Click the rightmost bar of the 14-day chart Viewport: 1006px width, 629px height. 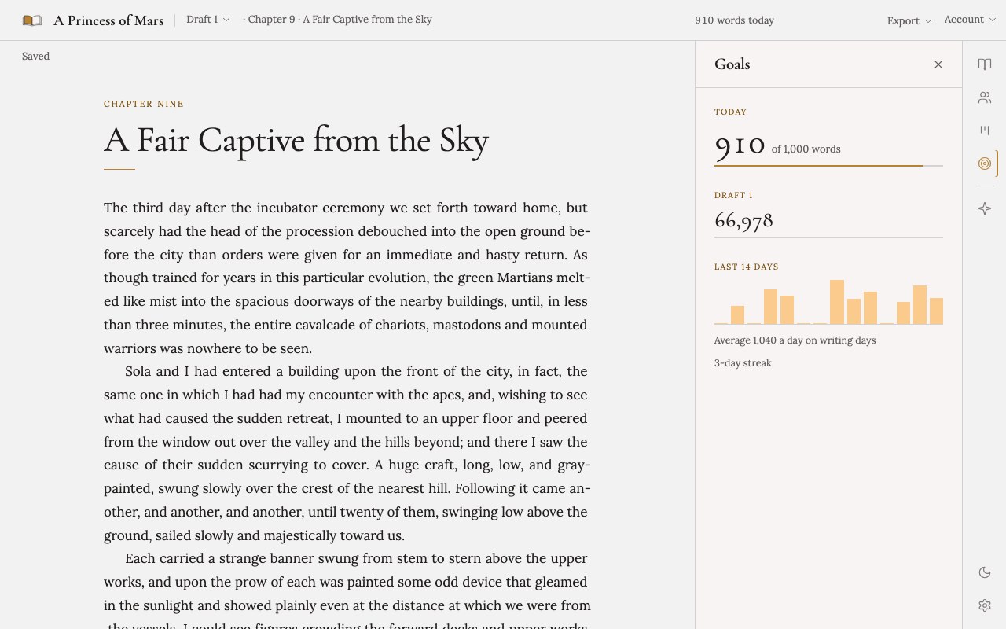pyautogui.click(x=936, y=311)
